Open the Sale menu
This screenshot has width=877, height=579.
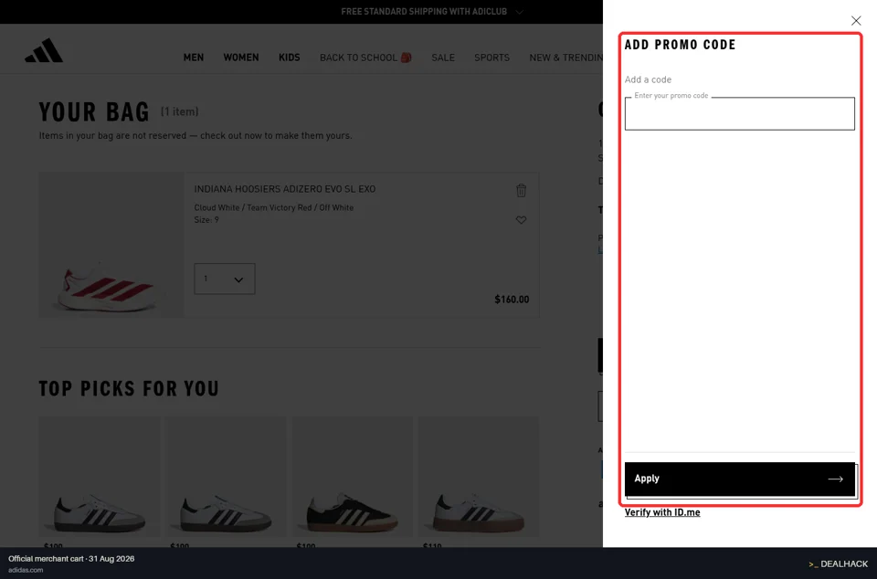coord(443,58)
